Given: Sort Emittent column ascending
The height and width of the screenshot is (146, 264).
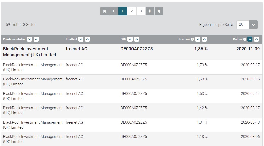Looking at the screenshot, I should [87, 39].
